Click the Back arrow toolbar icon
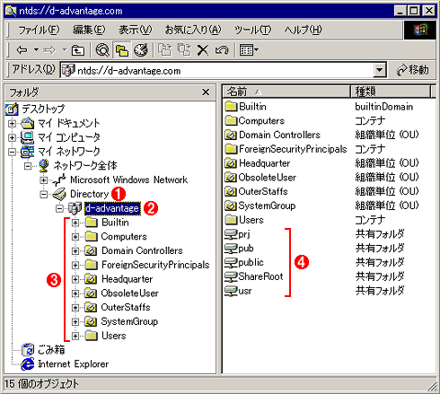This screenshot has width=440, height=394. pyautogui.click(x=22, y=50)
